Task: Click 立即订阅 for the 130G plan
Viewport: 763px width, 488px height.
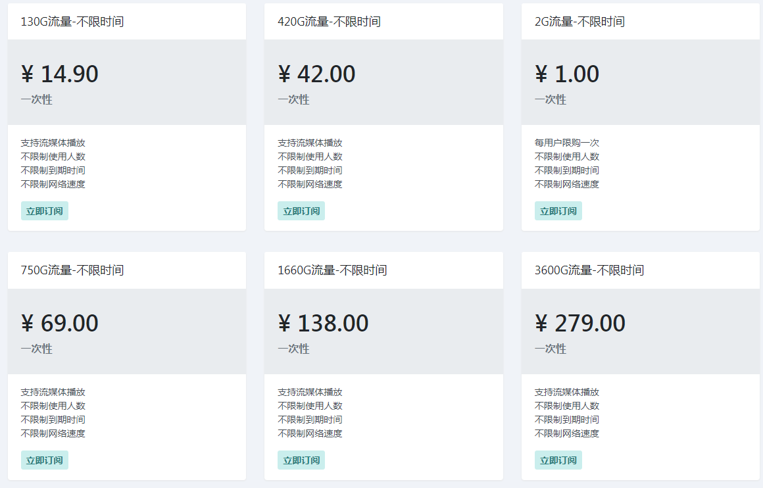Action: 45,211
